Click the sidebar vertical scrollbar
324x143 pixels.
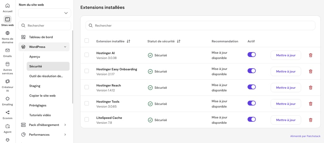coord(72,67)
